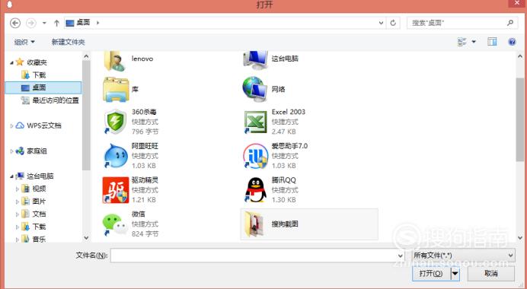This screenshot has height=289, width=527.
Task: Select the lenovo user folder icon
Action: tap(115, 61)
